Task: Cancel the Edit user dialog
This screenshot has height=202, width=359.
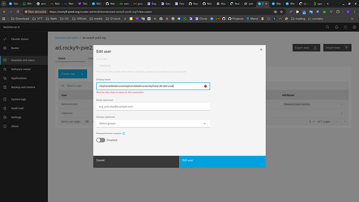Action: pos(136,162)
